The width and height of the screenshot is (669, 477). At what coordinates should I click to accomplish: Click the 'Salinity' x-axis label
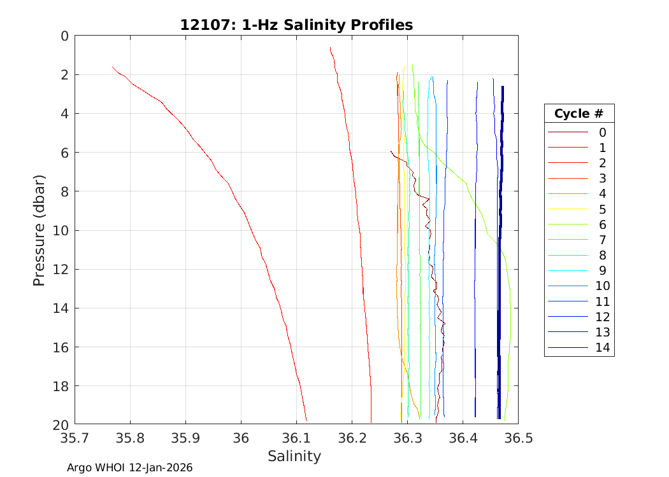click(x=294, y=456)
